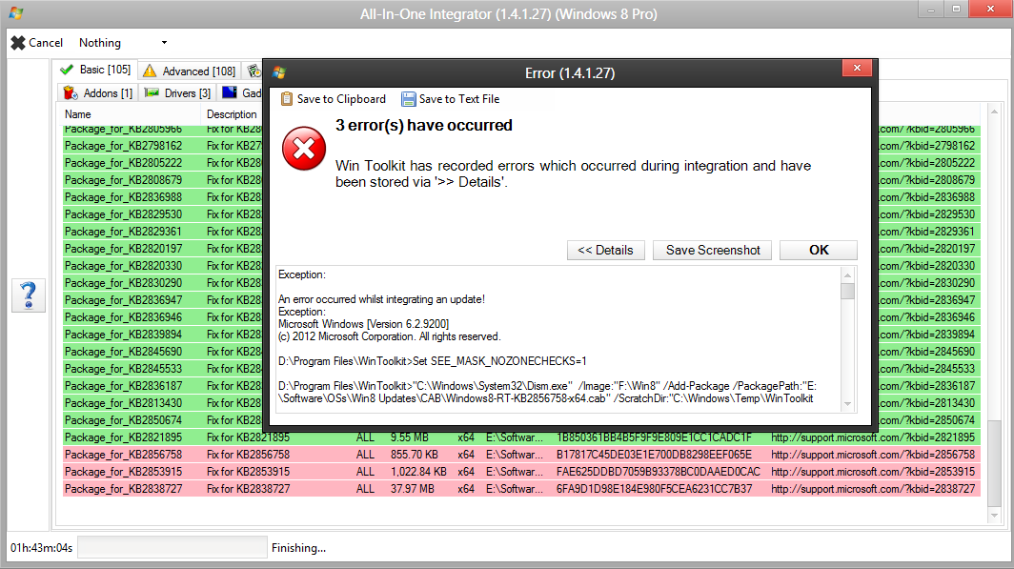Select row Package_for_KB2836988
1014x569 pixels.
tap(163, 197)
